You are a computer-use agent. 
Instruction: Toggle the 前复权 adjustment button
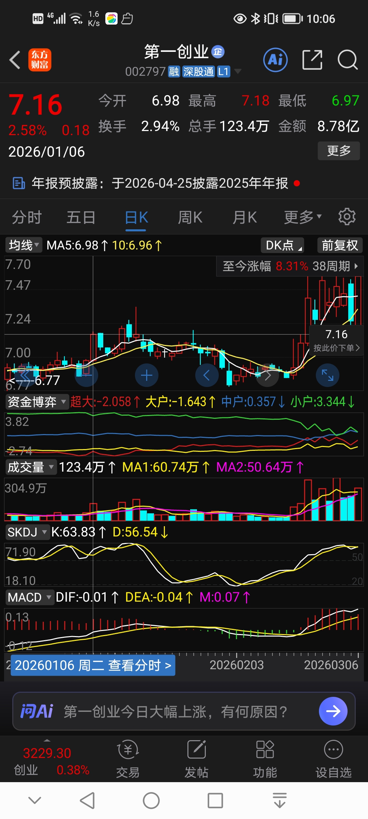coord(340,245)
